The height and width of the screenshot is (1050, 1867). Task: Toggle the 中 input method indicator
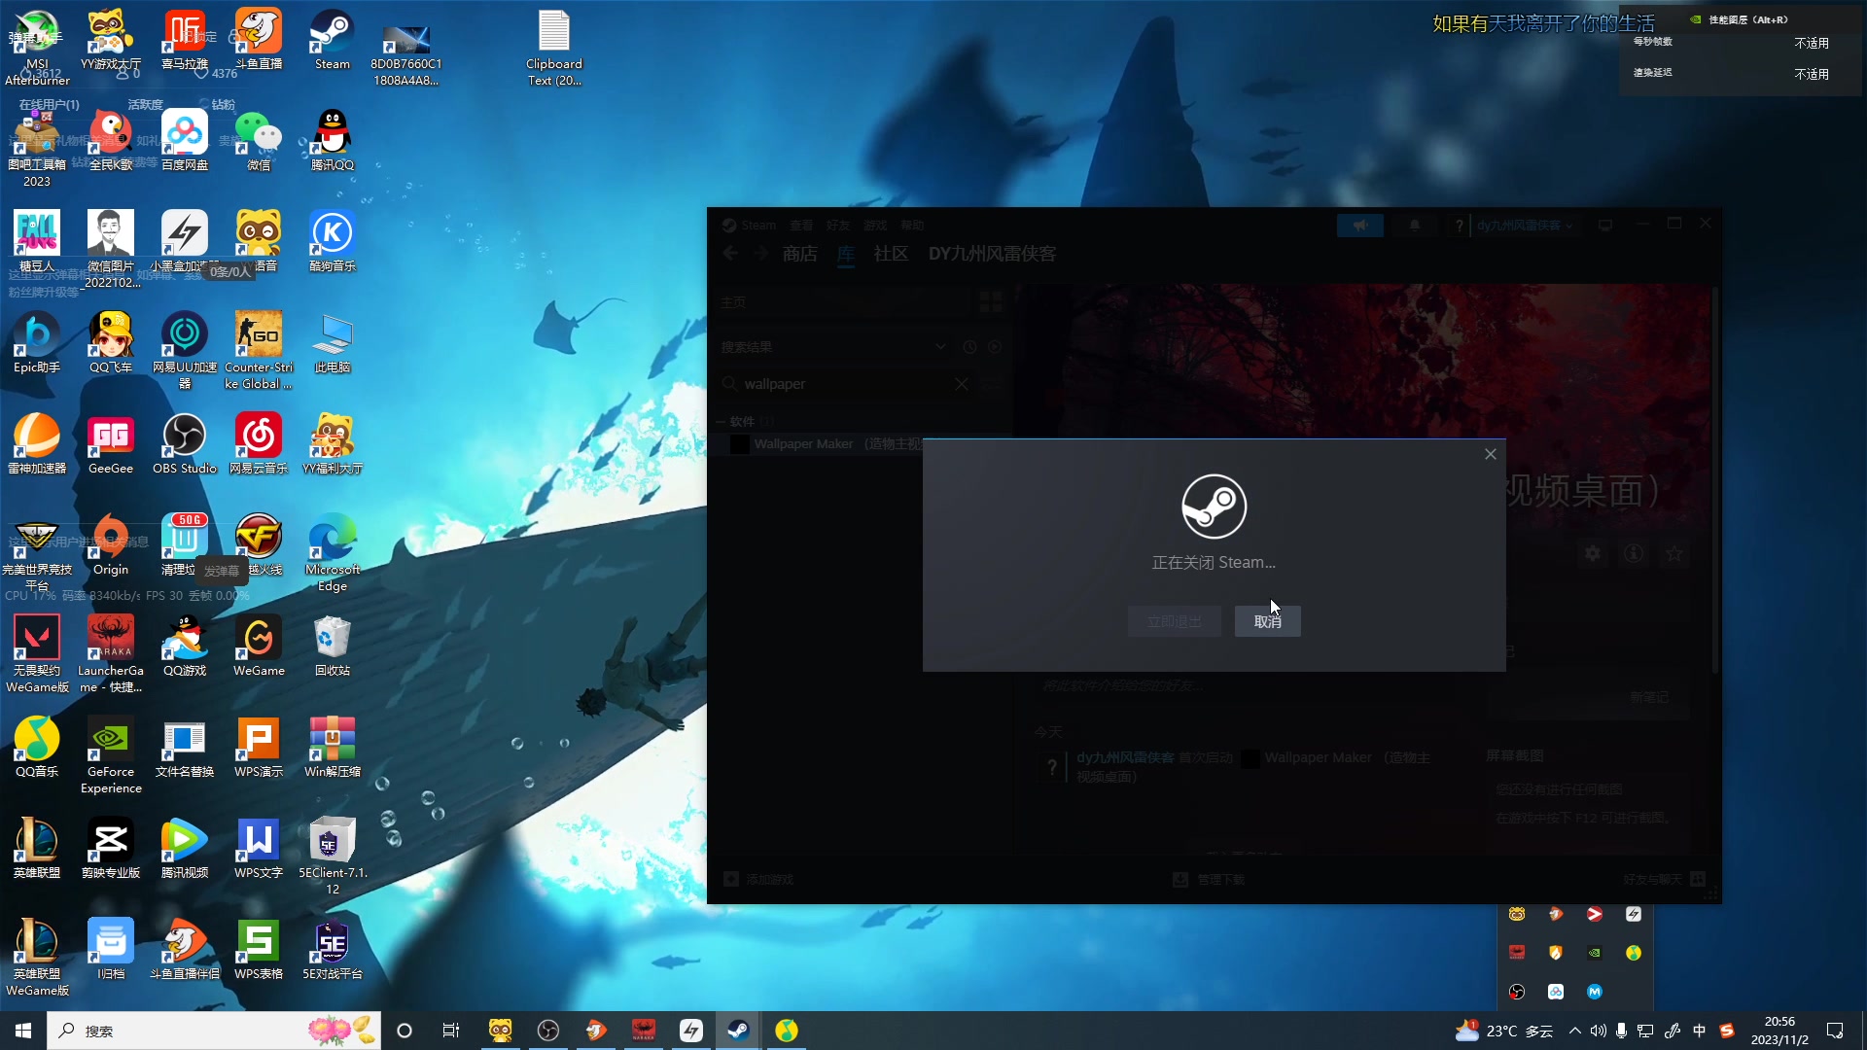(1699, 1031)
